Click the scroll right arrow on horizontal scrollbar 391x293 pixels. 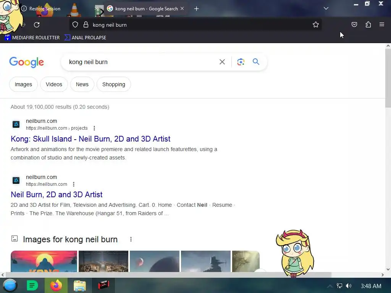[383, 275]
